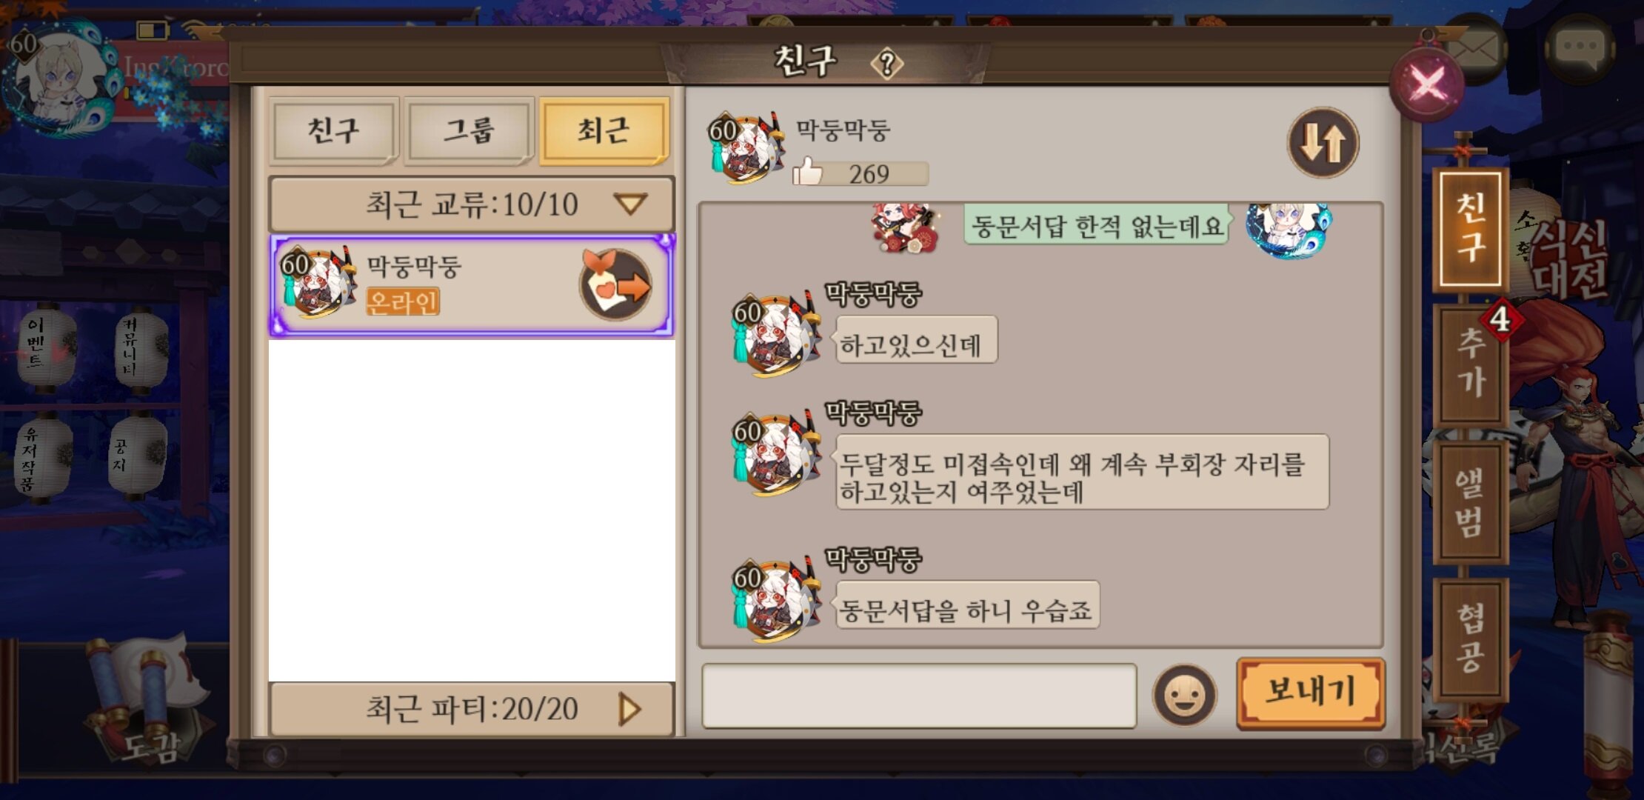Expand the 최근 교류 10/10 dropdown
The width and height of the screenshot is (1644, 800).
pyautogui.click(x=472, y=204)
